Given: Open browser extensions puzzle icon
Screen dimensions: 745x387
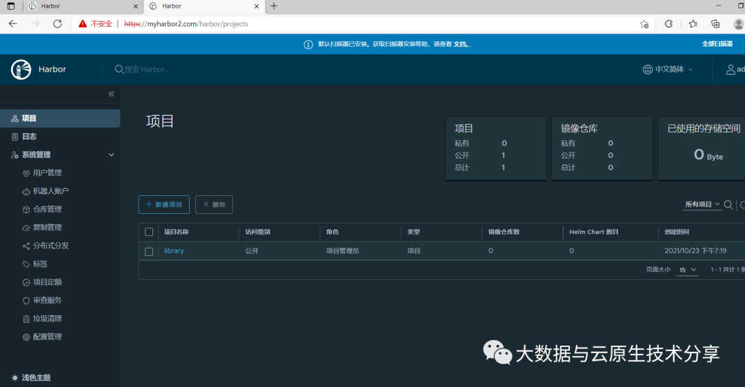Looking at the screenshot, I should click(668, 23).
